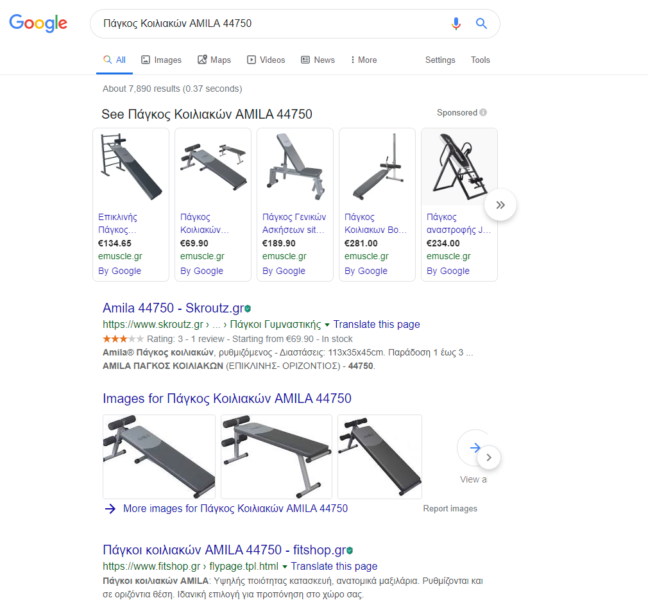Click By Google under the €134.65 product
Screen dimensions: 648x607
pos(119,271)
